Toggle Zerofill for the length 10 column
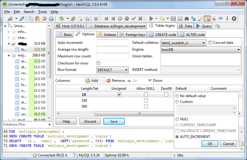 point(166,95)
